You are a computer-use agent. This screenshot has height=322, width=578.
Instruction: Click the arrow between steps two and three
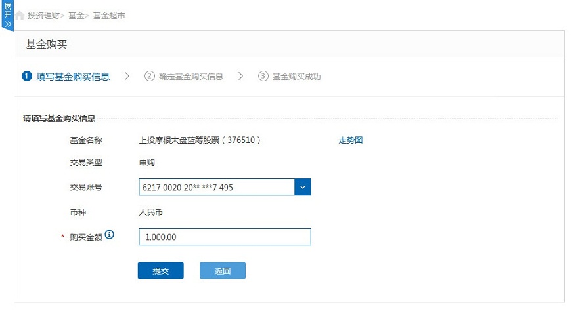[x=241, y=77]
